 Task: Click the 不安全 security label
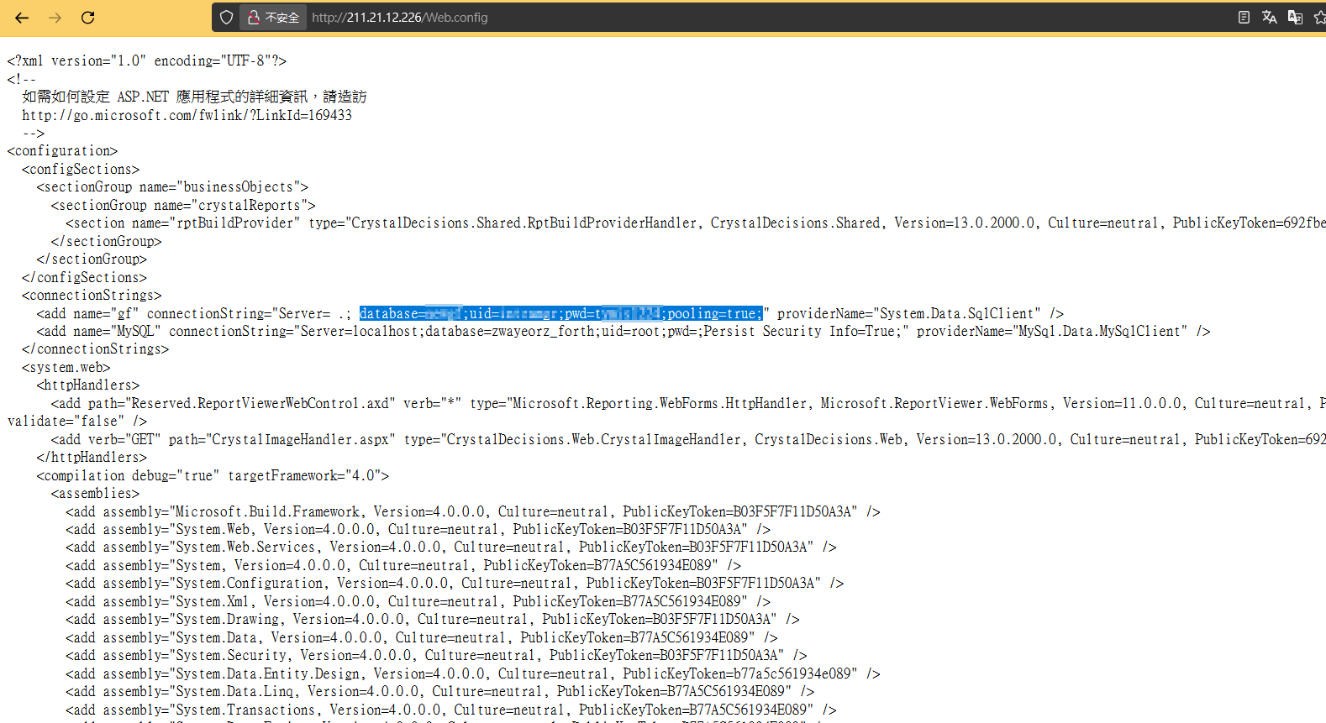[282, 18]
